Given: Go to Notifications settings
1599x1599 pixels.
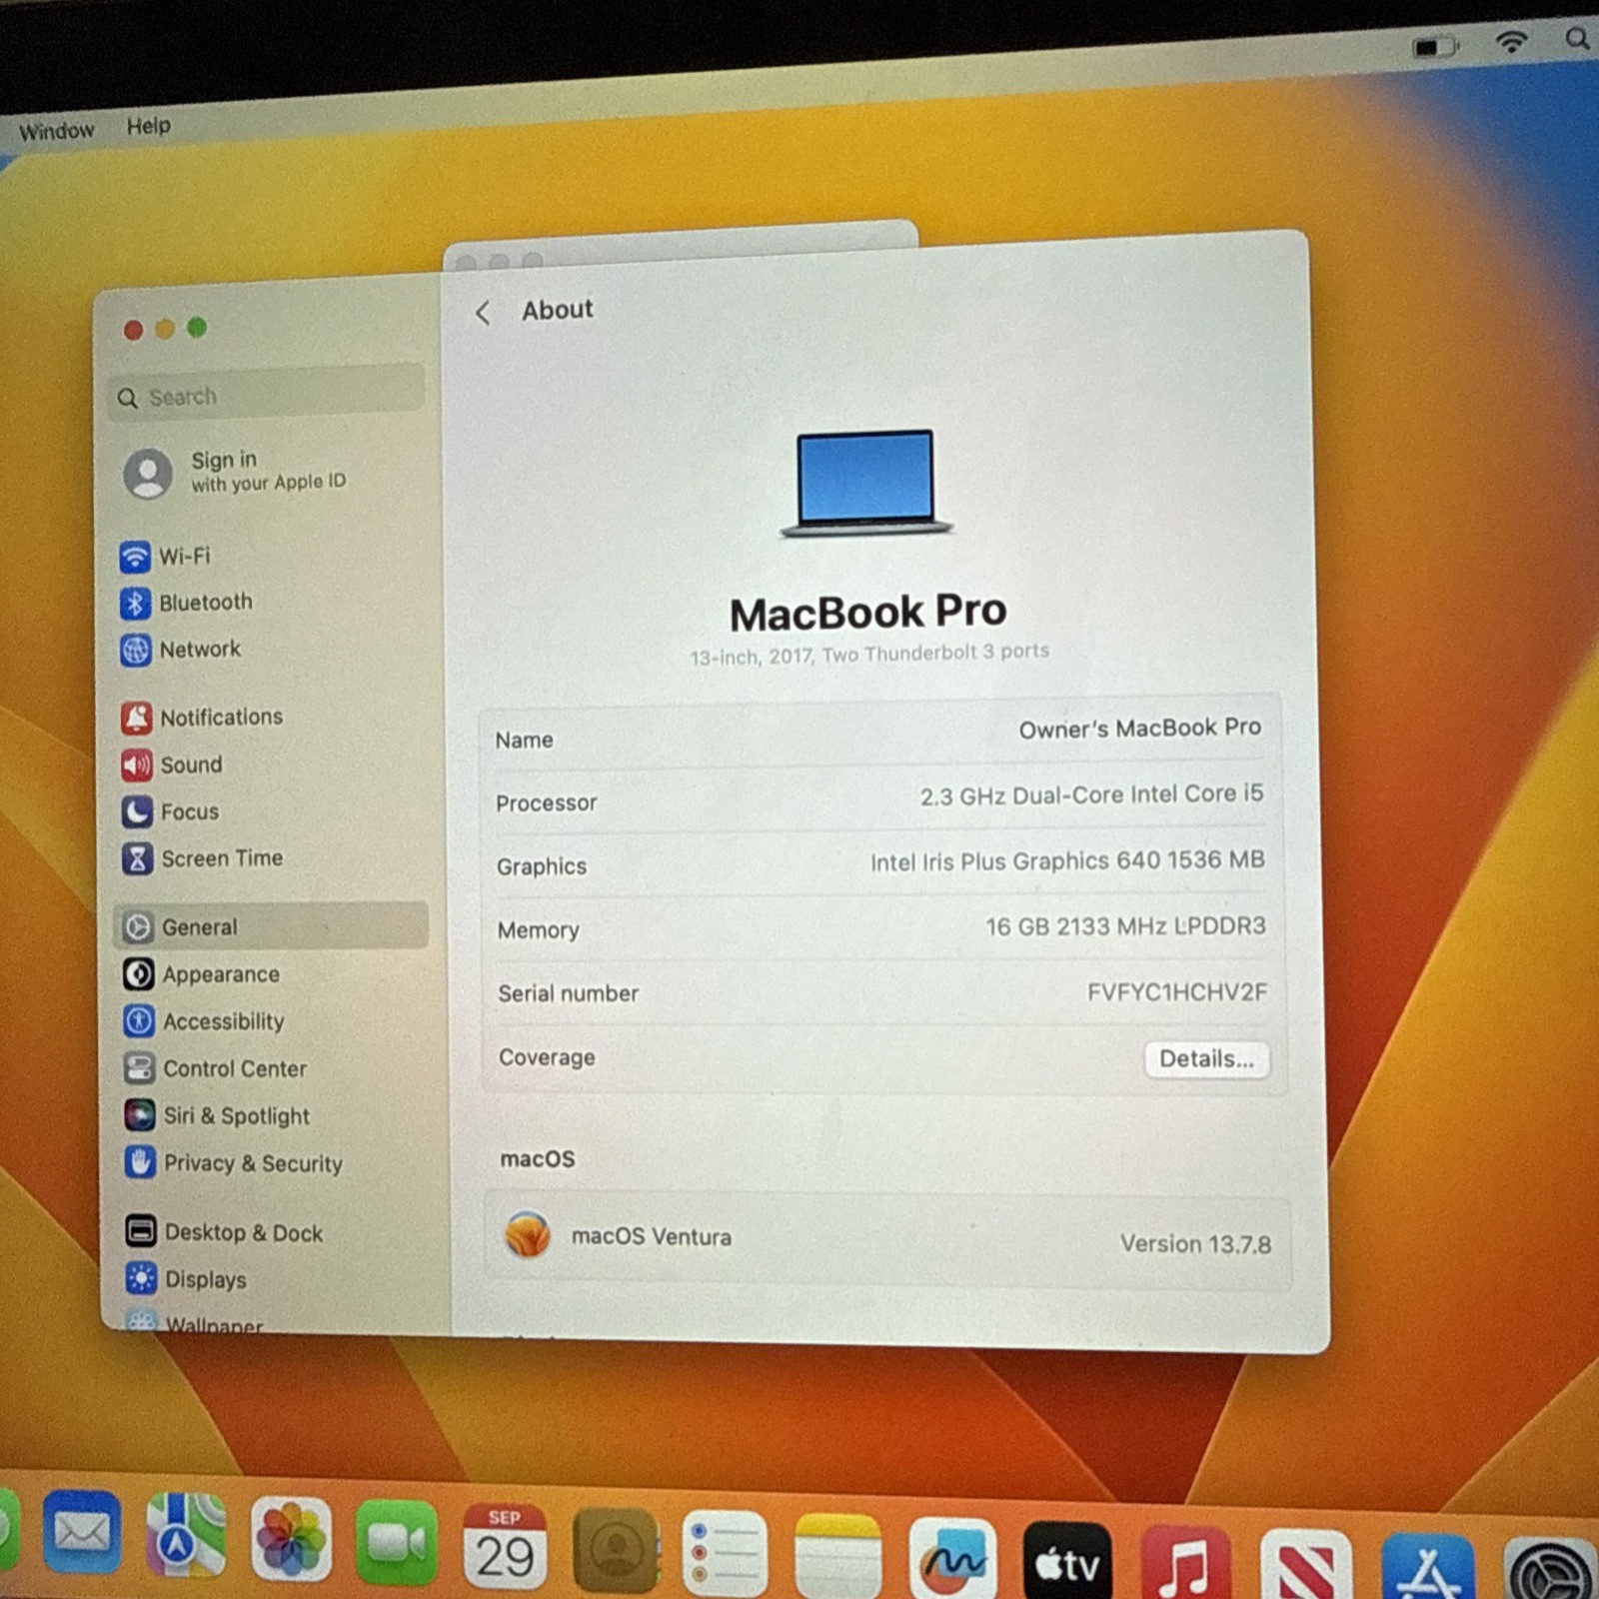Looking at the screenshot, I should 203,718.
